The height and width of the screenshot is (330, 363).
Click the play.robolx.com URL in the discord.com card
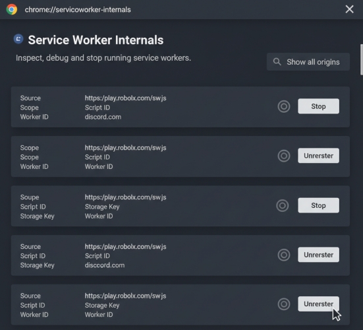125,98
